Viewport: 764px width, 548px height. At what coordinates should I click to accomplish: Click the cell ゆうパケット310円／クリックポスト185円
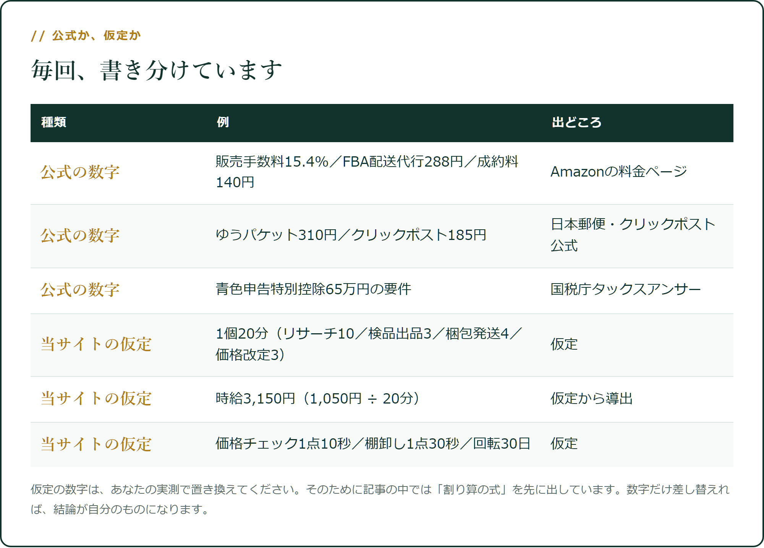[x=351, y=235]
